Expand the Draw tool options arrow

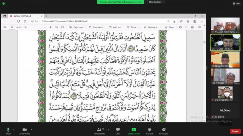pos(140,27)
